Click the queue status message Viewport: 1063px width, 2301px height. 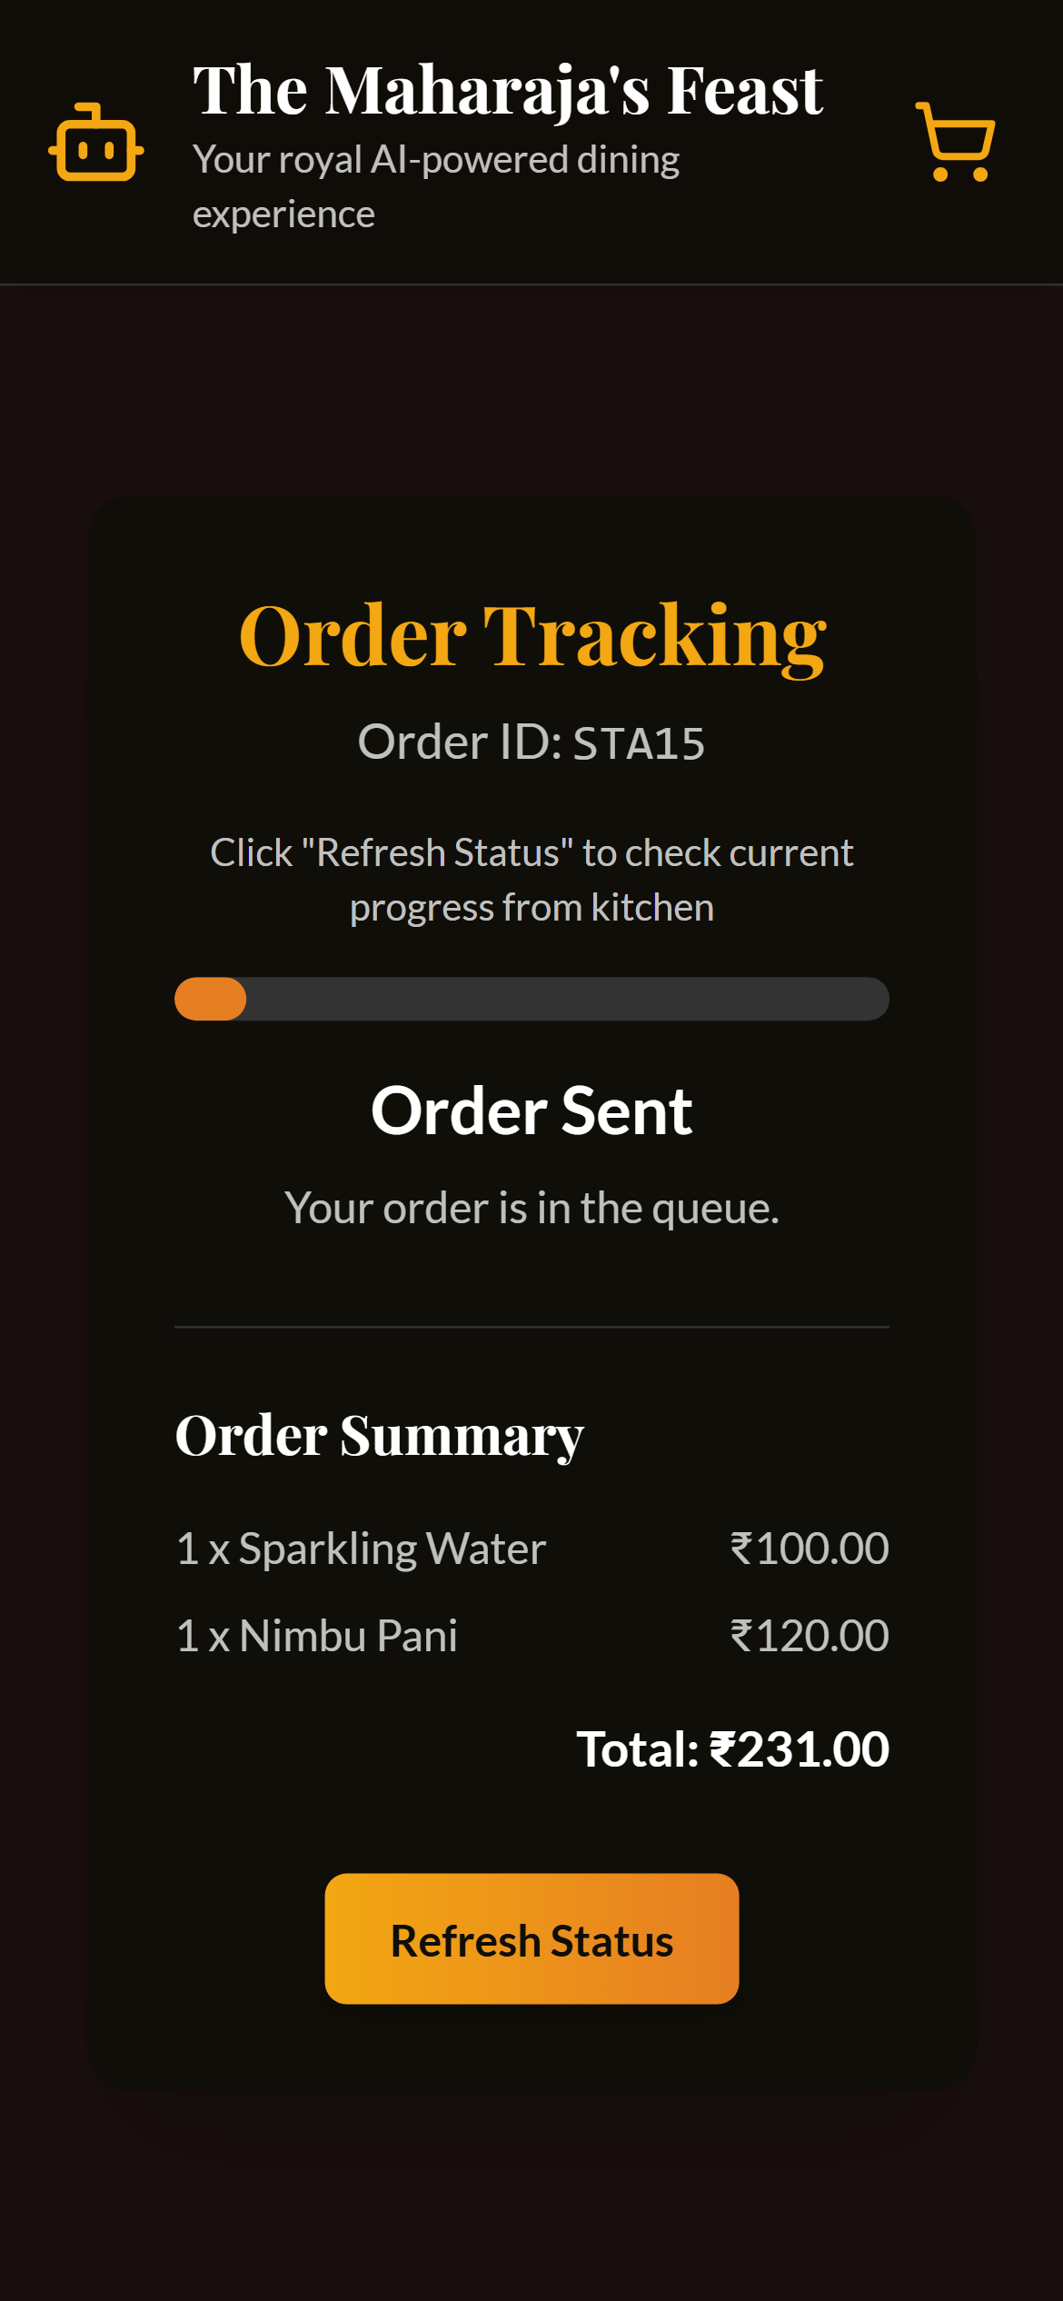(x=531, y=1209)
